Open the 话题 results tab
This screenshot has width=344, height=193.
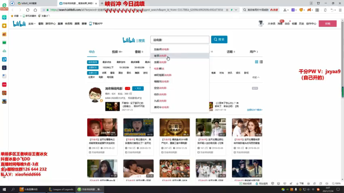click(x=231, y=52)
